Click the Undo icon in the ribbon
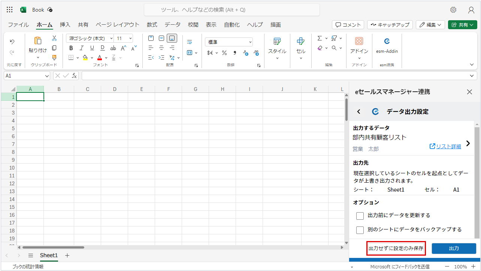The height and width of the screenshot is (271, 481). point(12,42)
